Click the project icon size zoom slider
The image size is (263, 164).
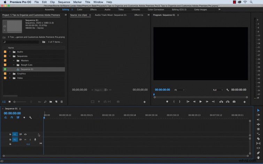(x=20, y=102)
